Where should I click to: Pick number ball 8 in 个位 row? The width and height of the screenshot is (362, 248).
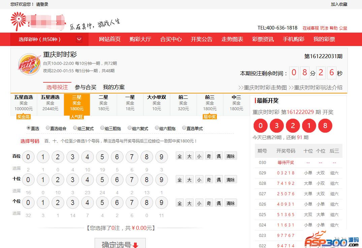click(146, 203)
